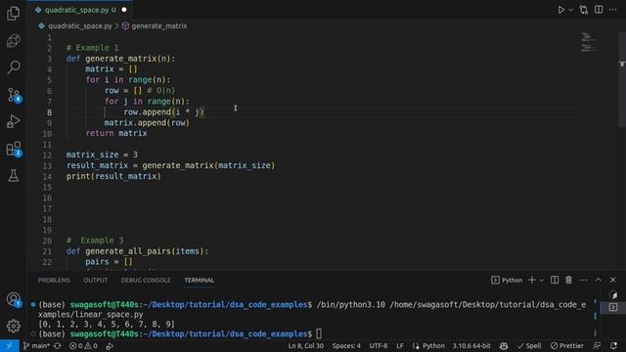Click the # Example 1 comment

pyautogui.click(x=92, y=48)
